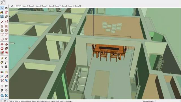Image resolution: width=181 pixels, height=102 pixels.
Task: Open the Make Component tool
Action: (x=2, y=16)
